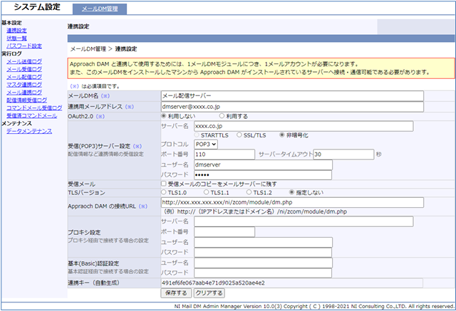Click the メールDM名 input field
Image resolution: width=456 pixels, height=311 pixels.
pos(292,96)
